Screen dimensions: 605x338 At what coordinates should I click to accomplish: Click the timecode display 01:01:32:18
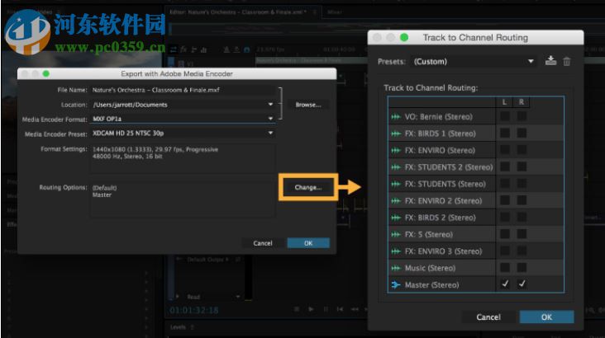click(x=194, y=310)
